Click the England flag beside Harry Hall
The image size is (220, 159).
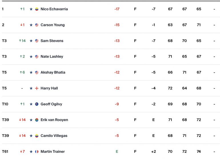coord(37,88)
